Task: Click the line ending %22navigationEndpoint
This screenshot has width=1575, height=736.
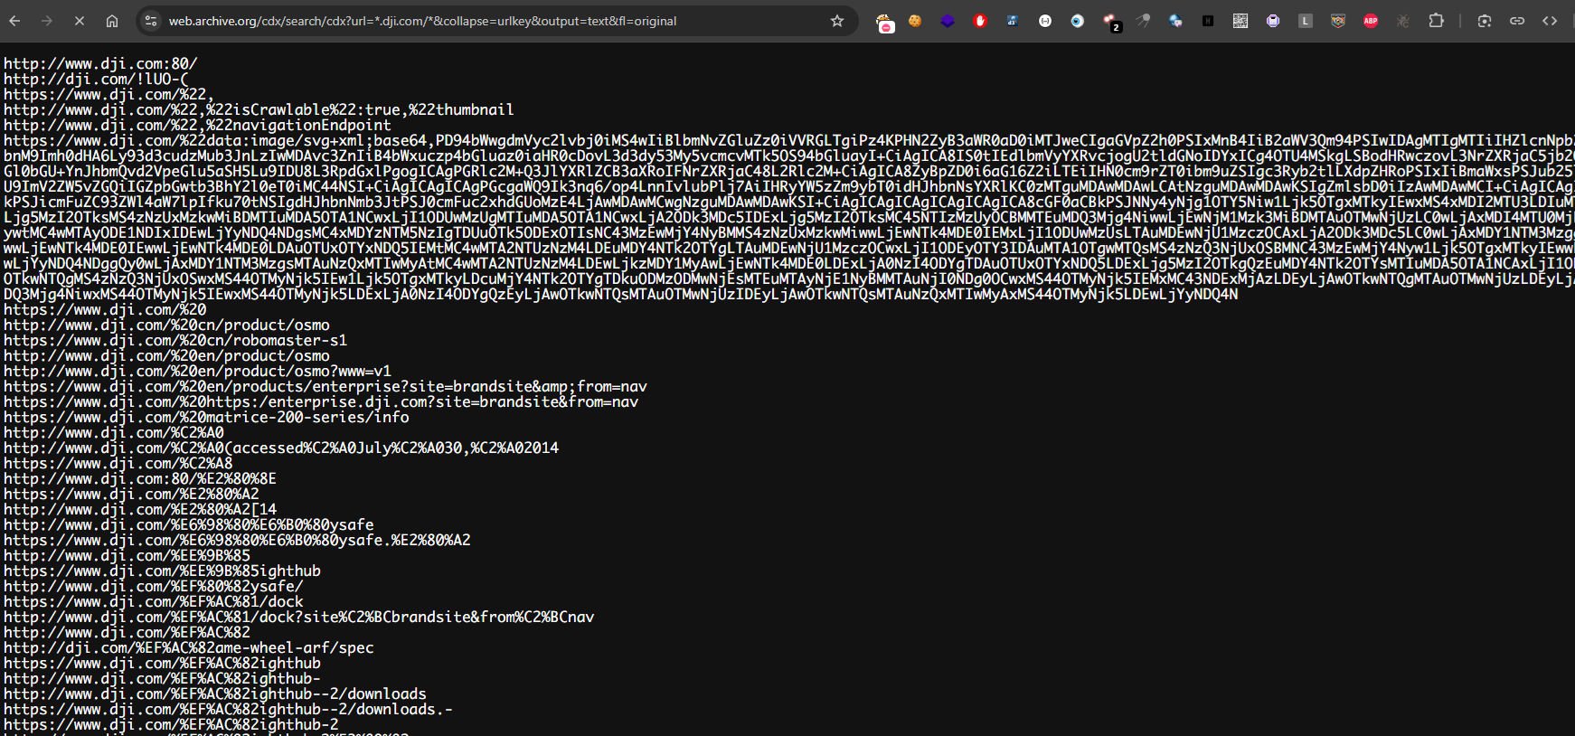Action: coord(197,125)
